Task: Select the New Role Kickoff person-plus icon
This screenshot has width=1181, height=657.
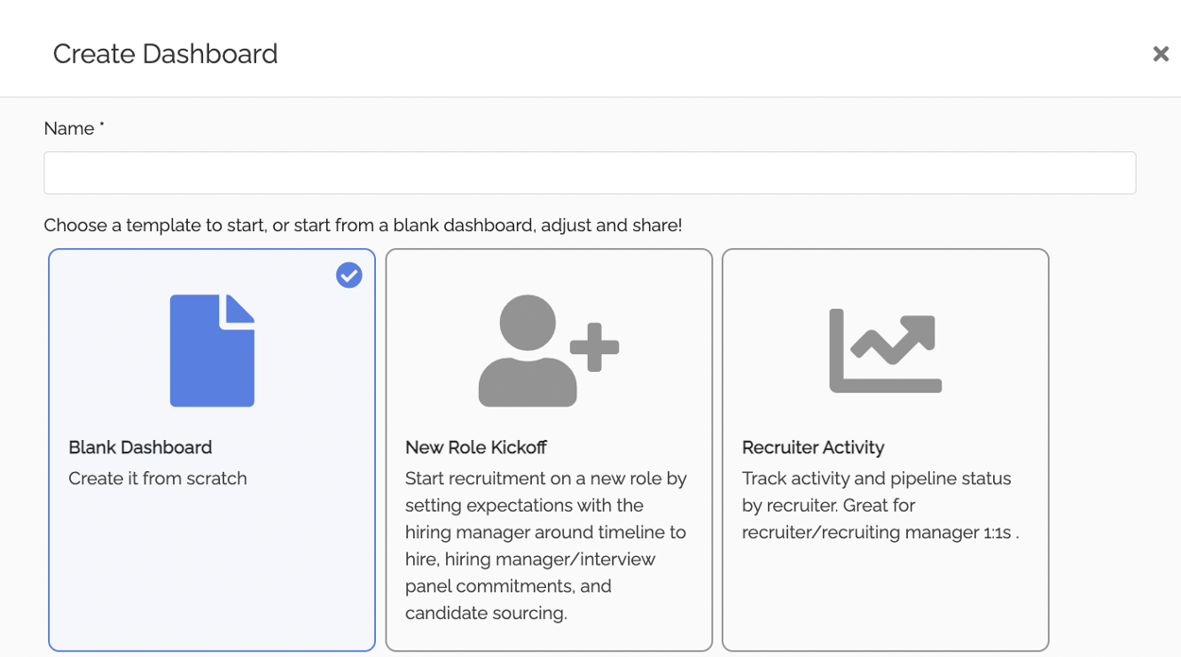Action: click(548, 349)
